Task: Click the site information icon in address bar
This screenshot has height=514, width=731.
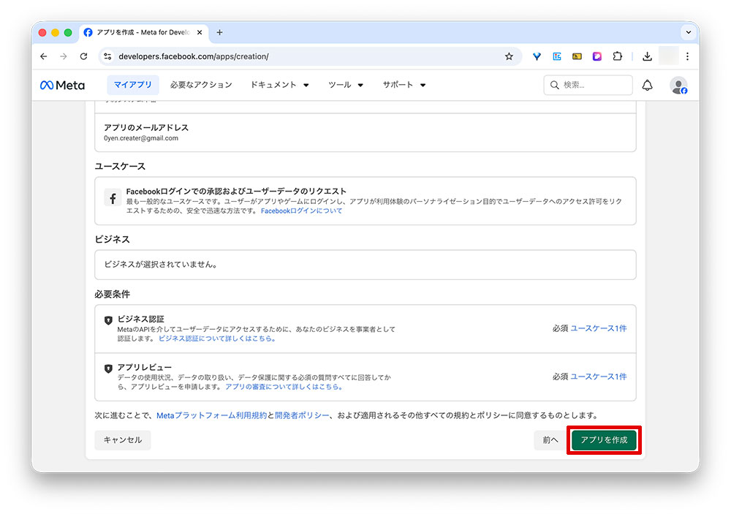Action: pyautogui.click(x=107, y=56)
